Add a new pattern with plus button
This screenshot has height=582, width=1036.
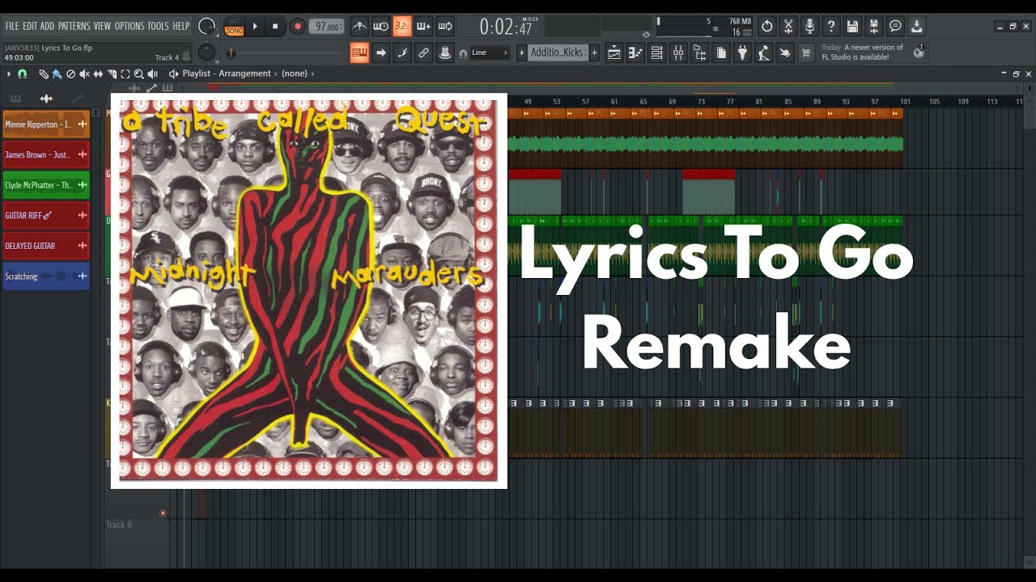594,53
